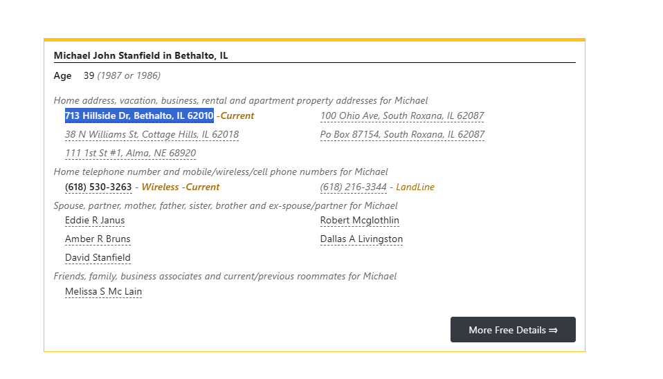Click the Current label beside the address

tap(237, 115)
